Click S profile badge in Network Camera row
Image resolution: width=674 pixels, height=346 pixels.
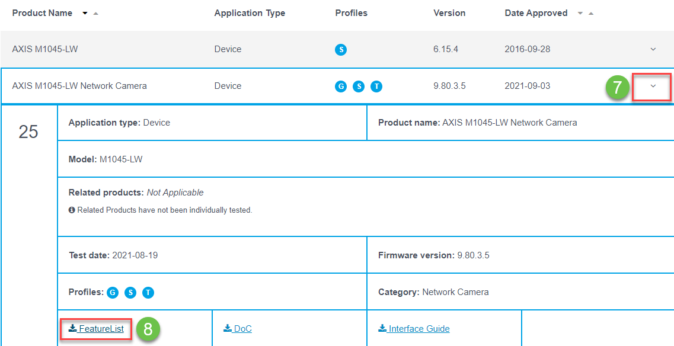[x=359, y=86]
